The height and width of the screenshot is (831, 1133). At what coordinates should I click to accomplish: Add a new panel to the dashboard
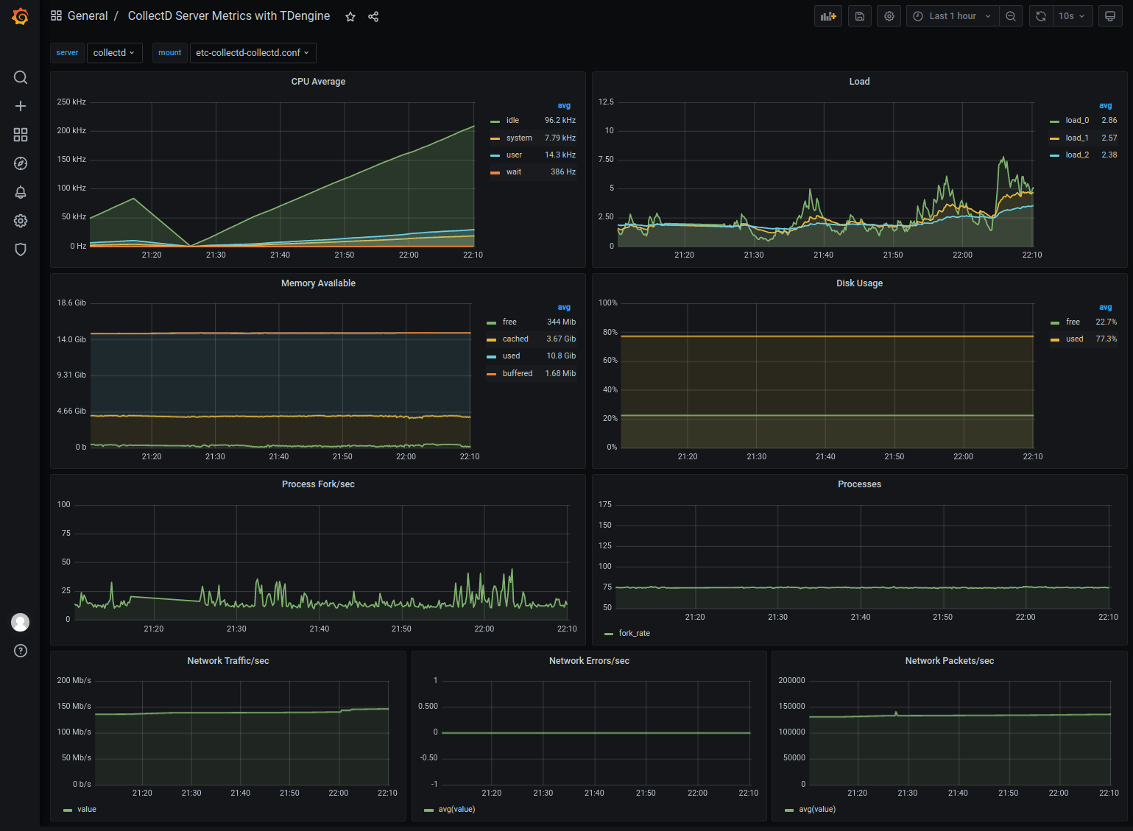coord(827,15)
